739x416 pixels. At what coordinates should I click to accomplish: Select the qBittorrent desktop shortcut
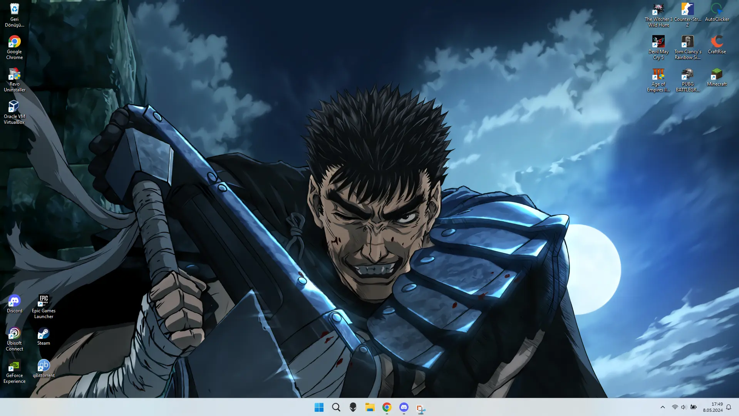click(x=44, y=368)
